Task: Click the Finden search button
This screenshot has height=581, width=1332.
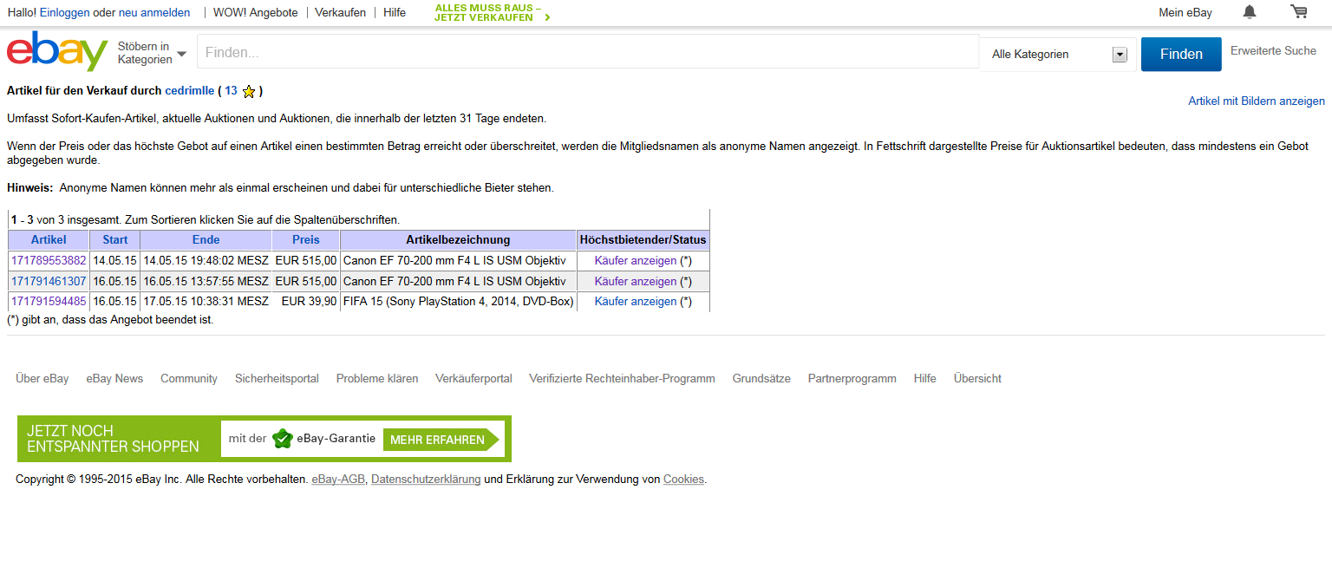Action: tap(1180, 55)
